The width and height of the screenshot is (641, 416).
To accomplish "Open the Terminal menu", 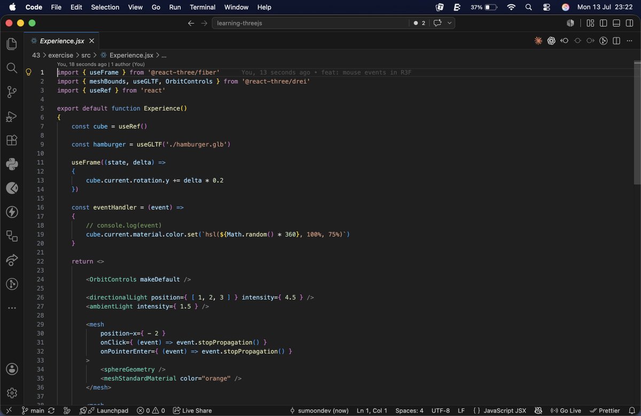I will tap(202, 7).
